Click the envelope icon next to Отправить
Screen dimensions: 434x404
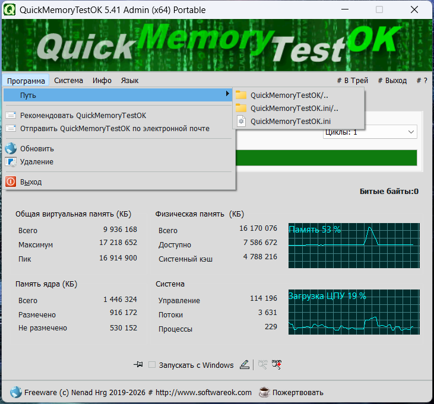coord(11,128)
